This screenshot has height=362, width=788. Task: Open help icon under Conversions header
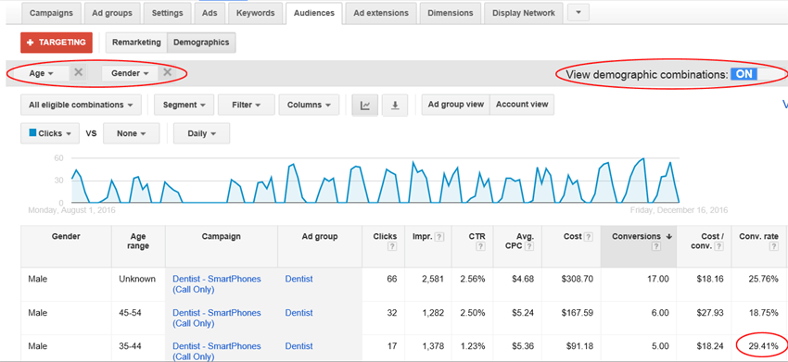coord(655,246)
